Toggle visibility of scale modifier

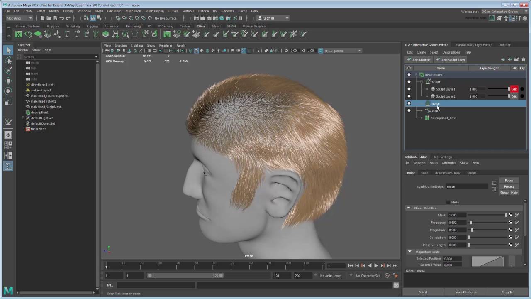pyautogui.click(x=409, y=110)
